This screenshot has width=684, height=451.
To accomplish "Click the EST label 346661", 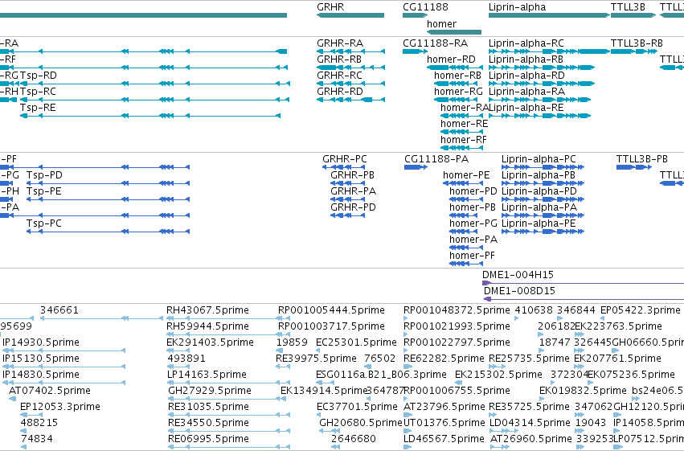I will [59, 310].
